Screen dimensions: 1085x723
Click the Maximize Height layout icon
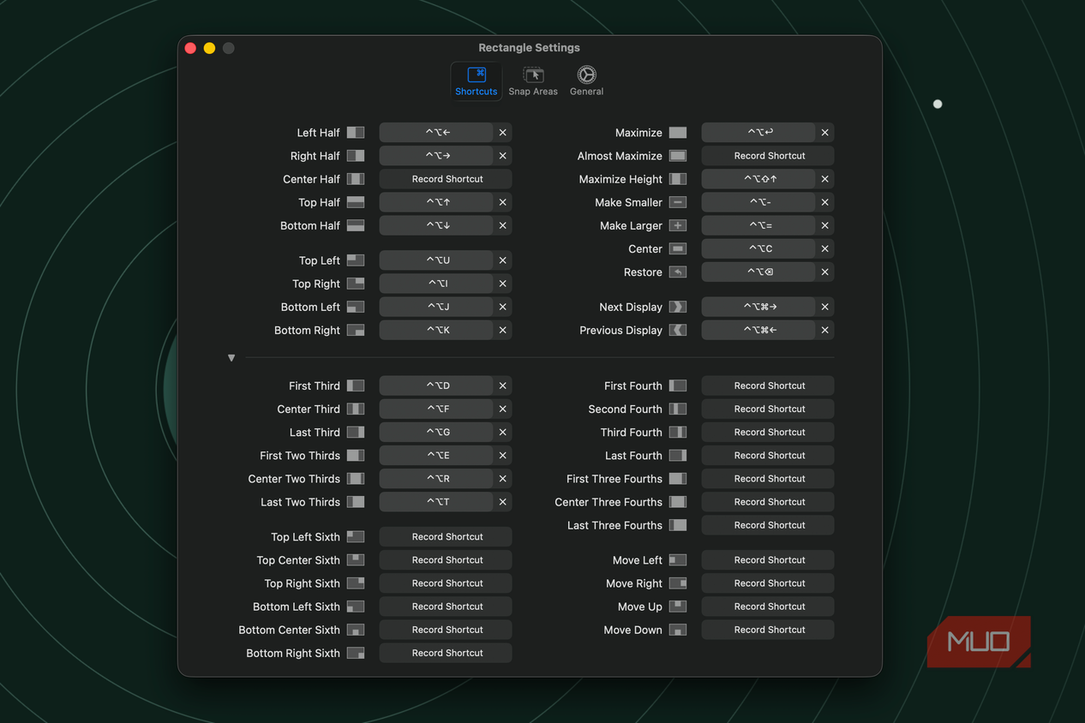pyautogui.click(x=678, y=179)
